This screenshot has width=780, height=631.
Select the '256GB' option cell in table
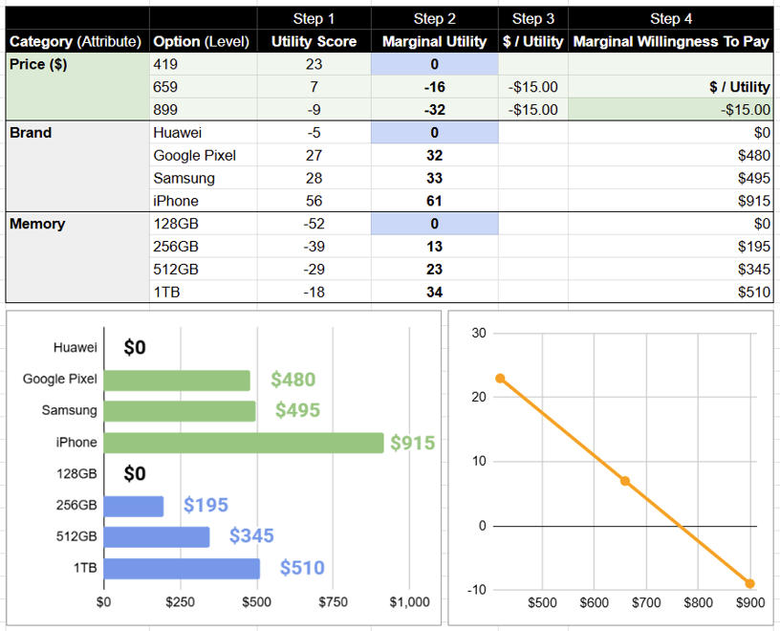tap(203, 247)
